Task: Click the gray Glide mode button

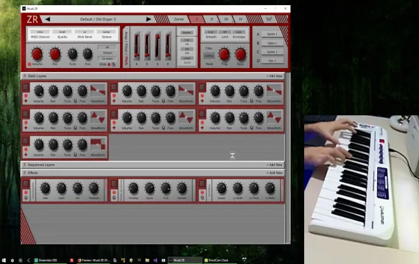Action: (x=113, y=64)
